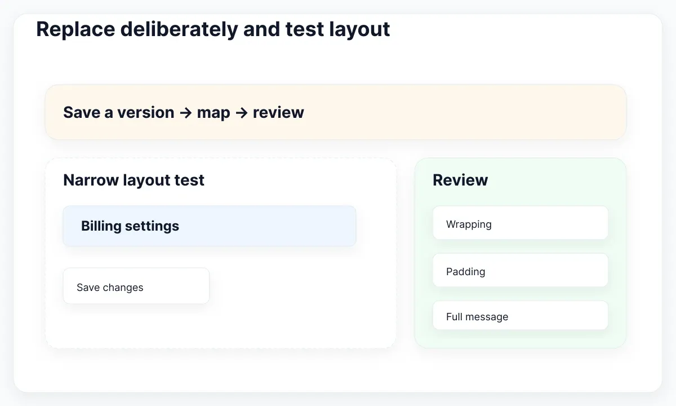
Task: Click the 'Review' panel heading
Action: tap(460, 180)
